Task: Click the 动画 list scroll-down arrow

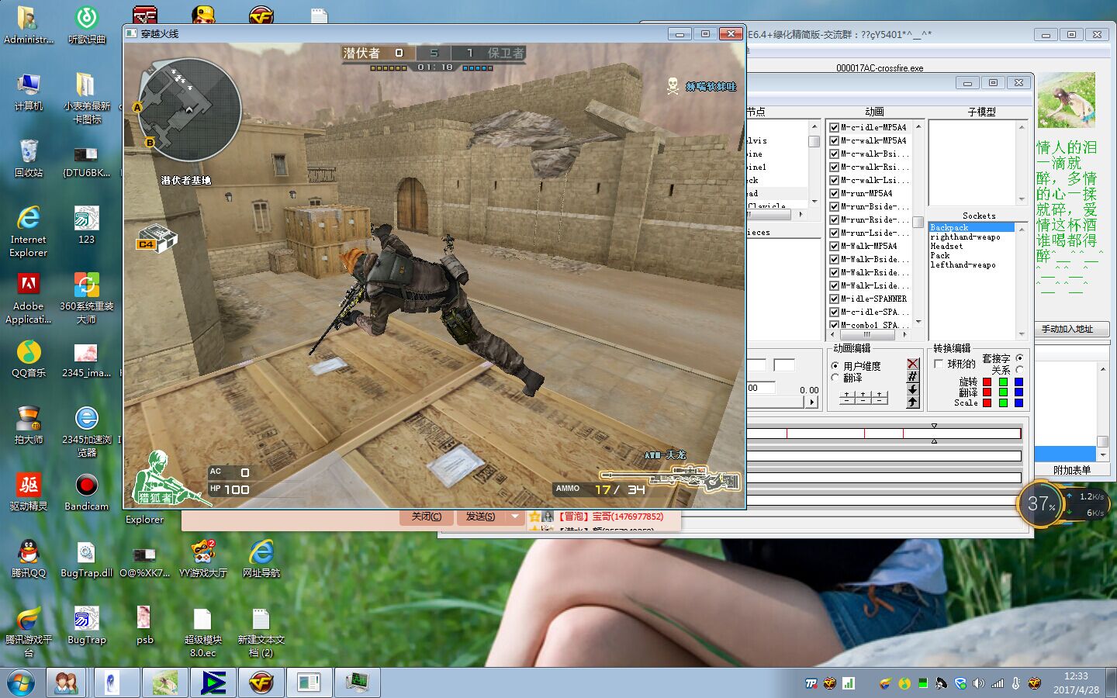Action: point(918,322)
